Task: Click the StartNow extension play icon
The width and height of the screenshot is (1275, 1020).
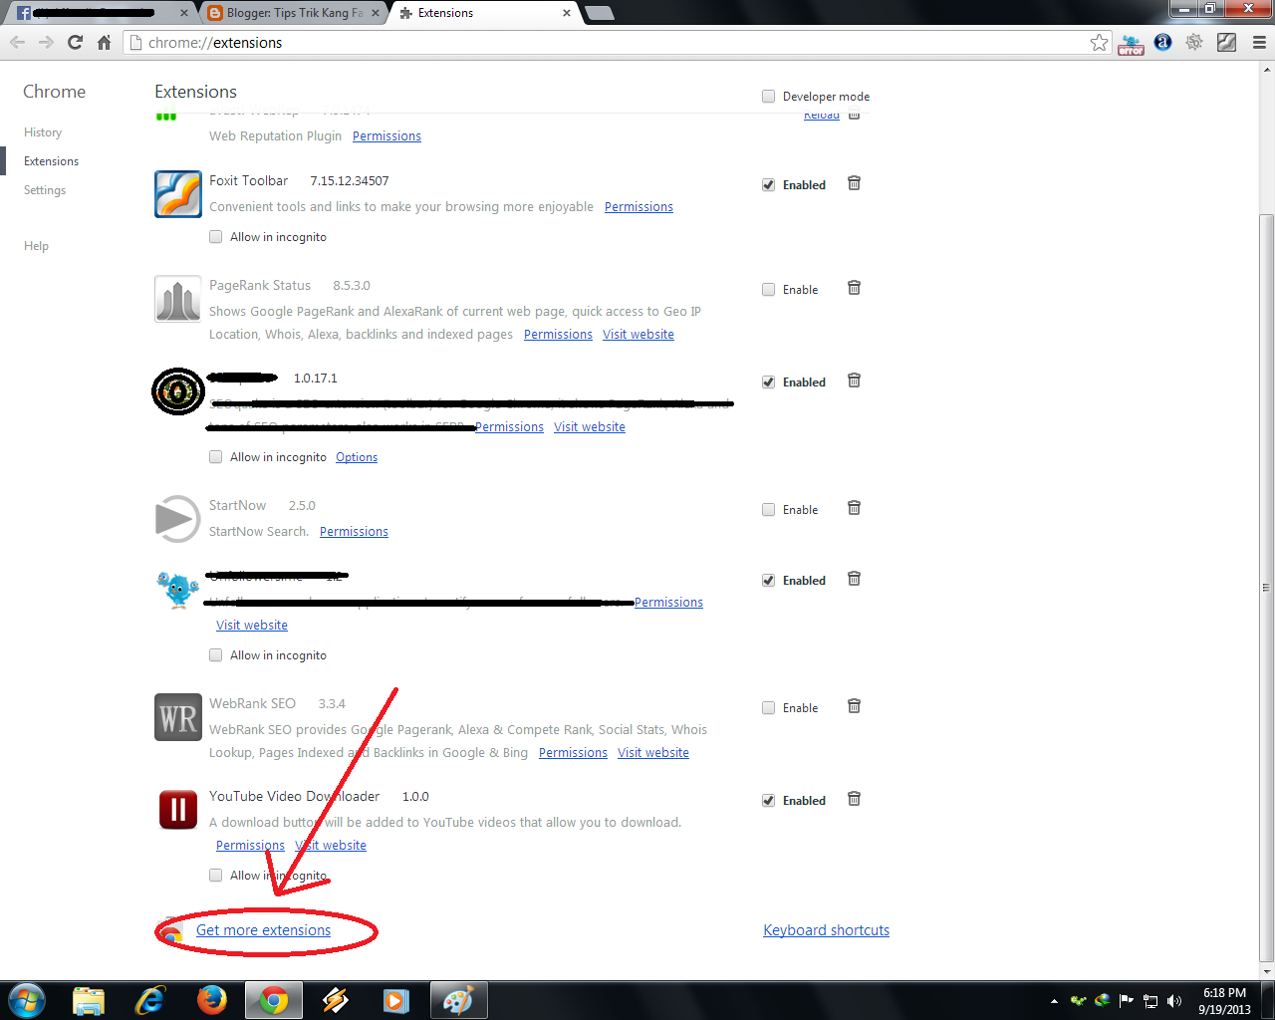Action: click(178, 519)
